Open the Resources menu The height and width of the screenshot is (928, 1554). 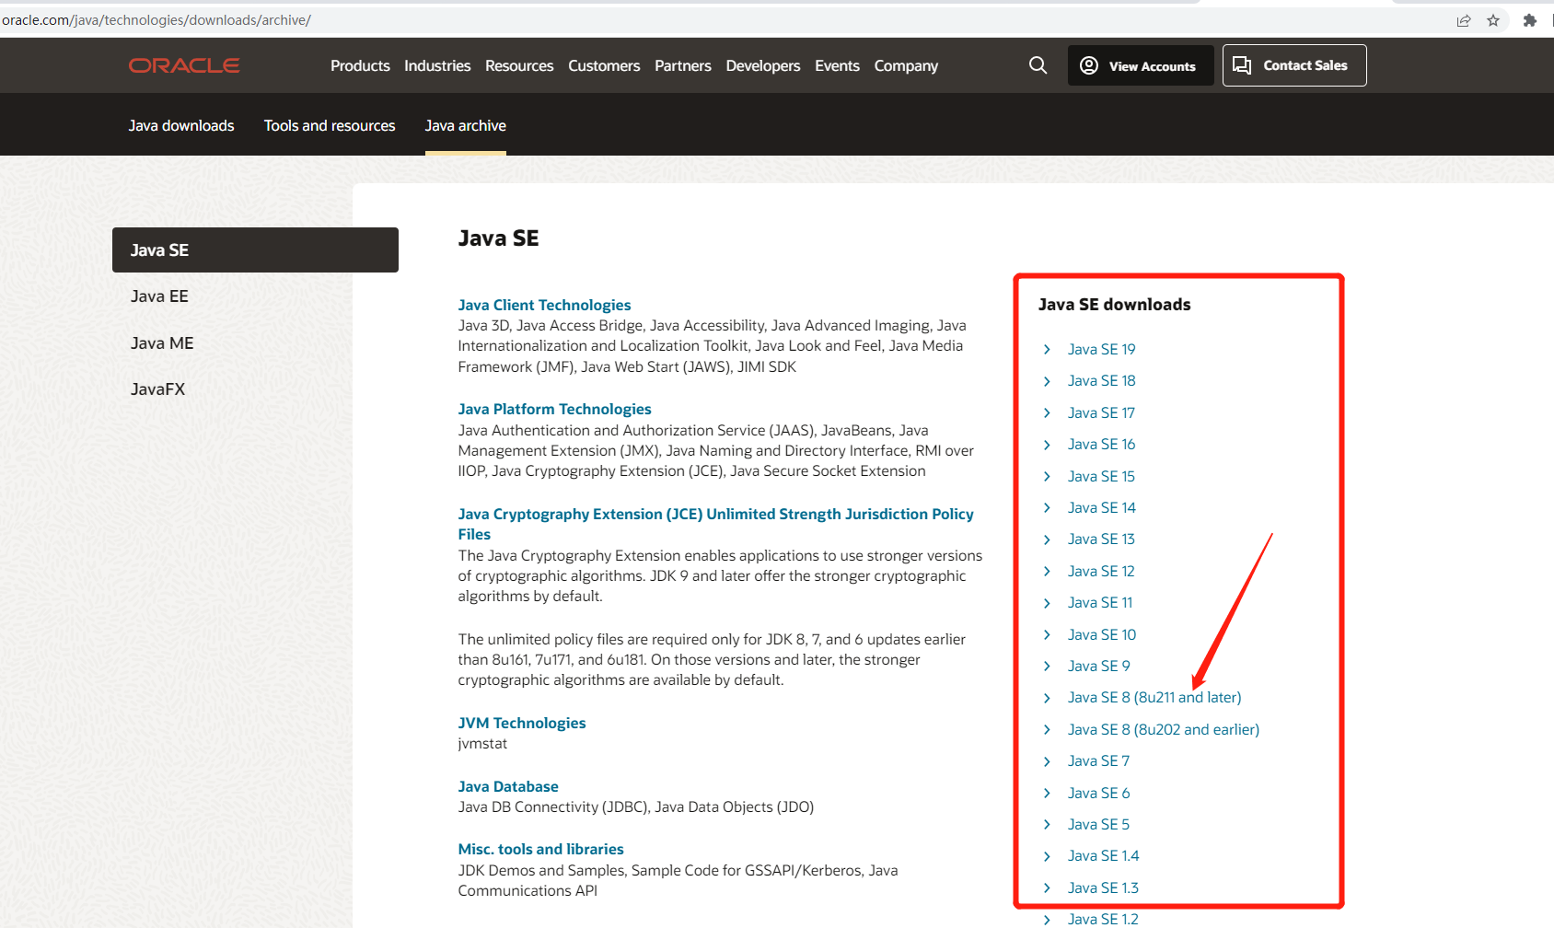[519, 65]
